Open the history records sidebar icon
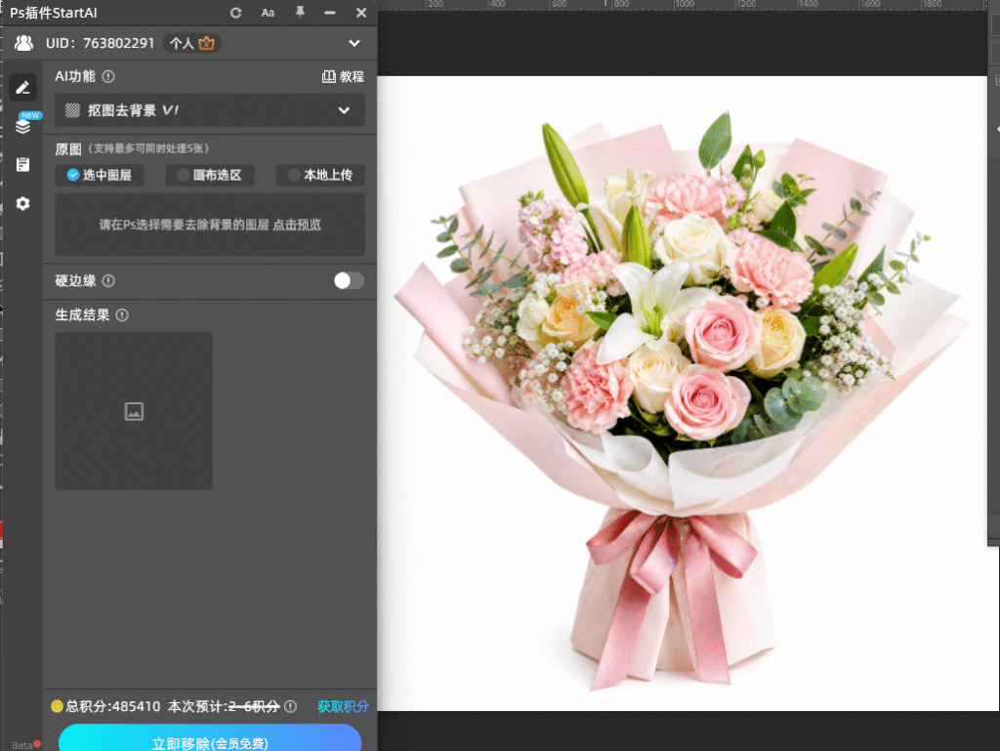This screenshot has width=1000, height=751. [x=23, y=164]
